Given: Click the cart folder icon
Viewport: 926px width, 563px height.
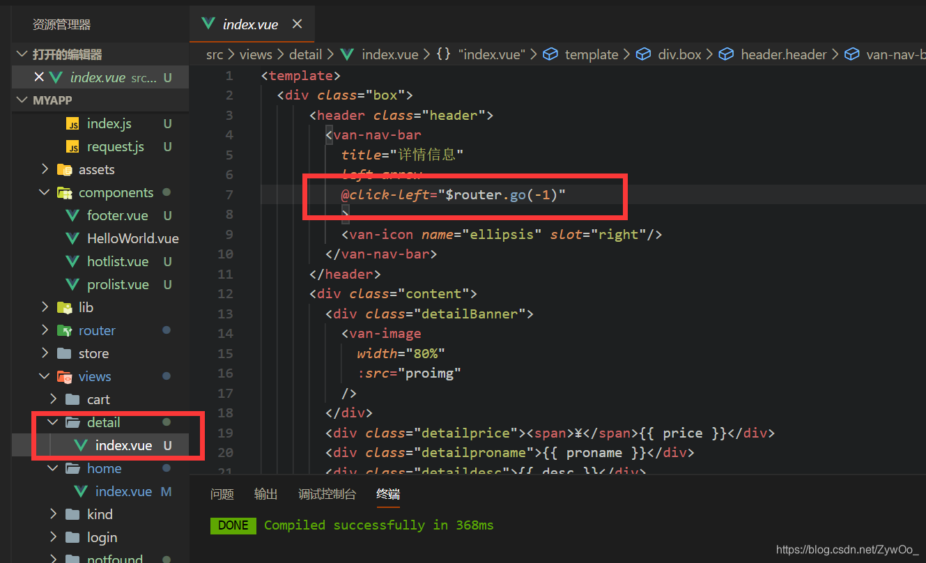Looking at the screenshot, I should click(x=72, y=399).
